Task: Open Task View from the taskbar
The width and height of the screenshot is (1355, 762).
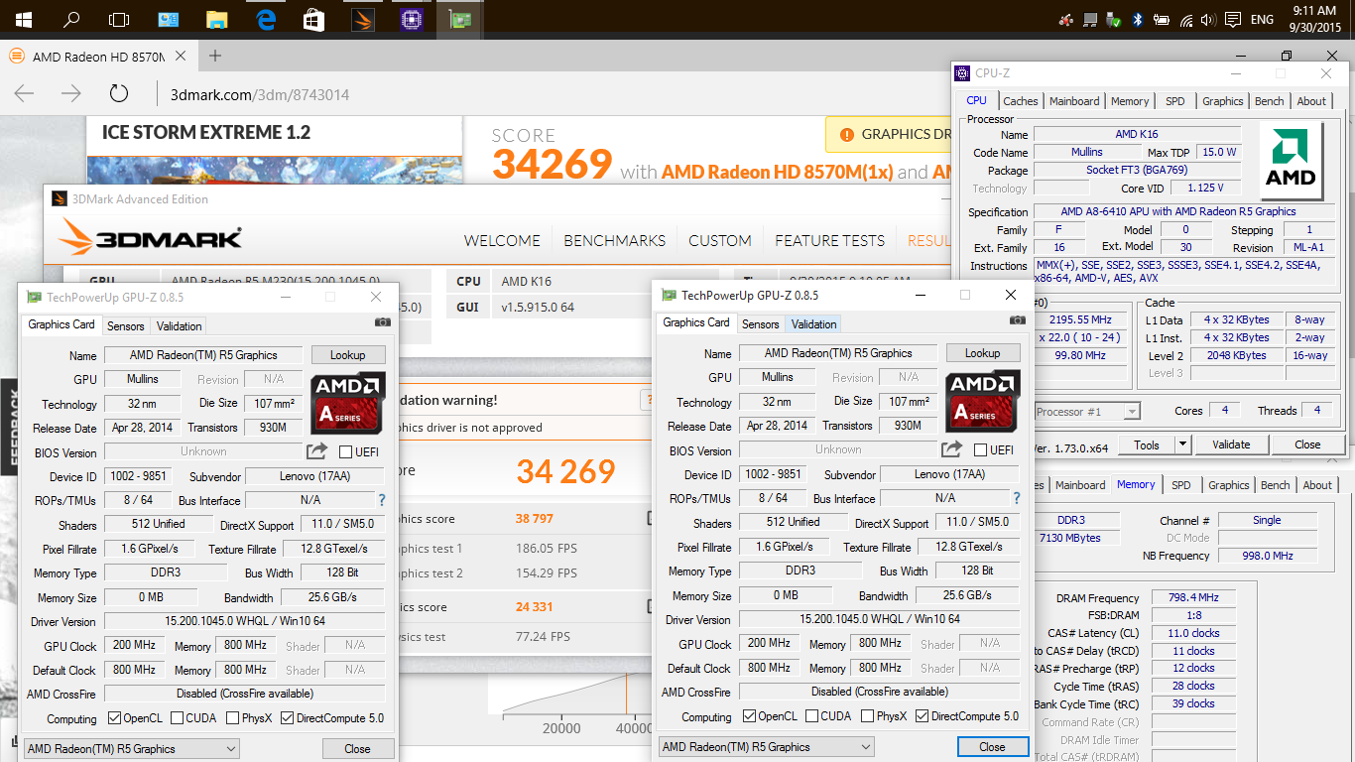Action: click(x=119, y=19)
